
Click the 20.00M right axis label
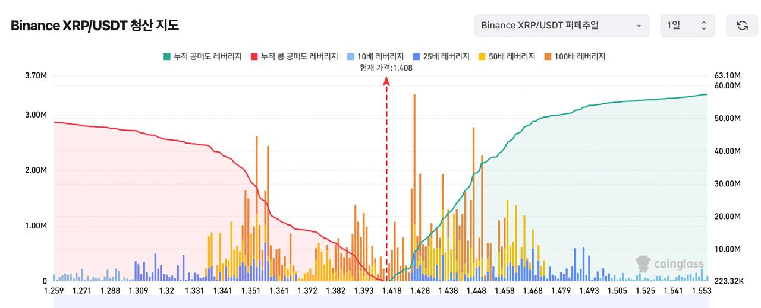point(727,217)
